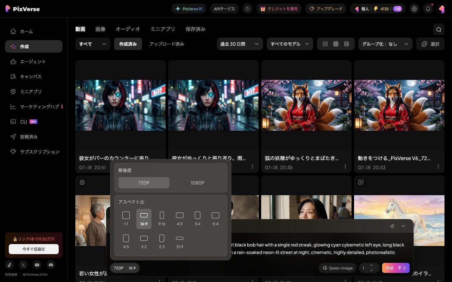Open the すべて filter dropdown
The image size is (452, 282).
point(93,44)
